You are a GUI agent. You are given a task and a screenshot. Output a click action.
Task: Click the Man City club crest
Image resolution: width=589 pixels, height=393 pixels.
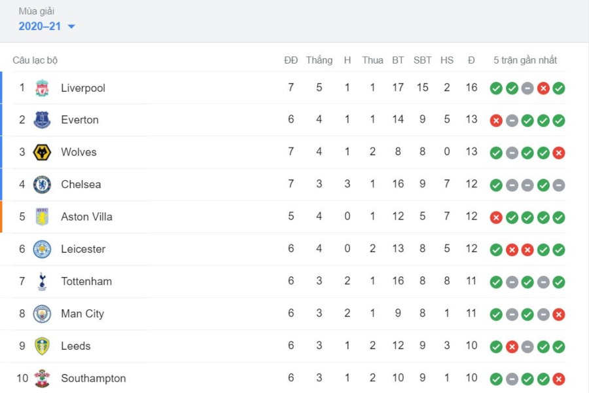coord(43,314)
